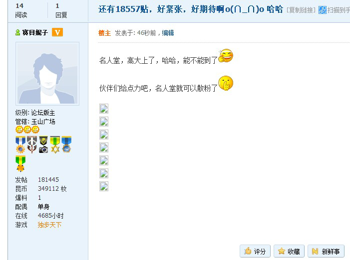This screenshot has height=260, width=350.
Task: Click the last broken image placeholder
Action: (x=104, y=186)
